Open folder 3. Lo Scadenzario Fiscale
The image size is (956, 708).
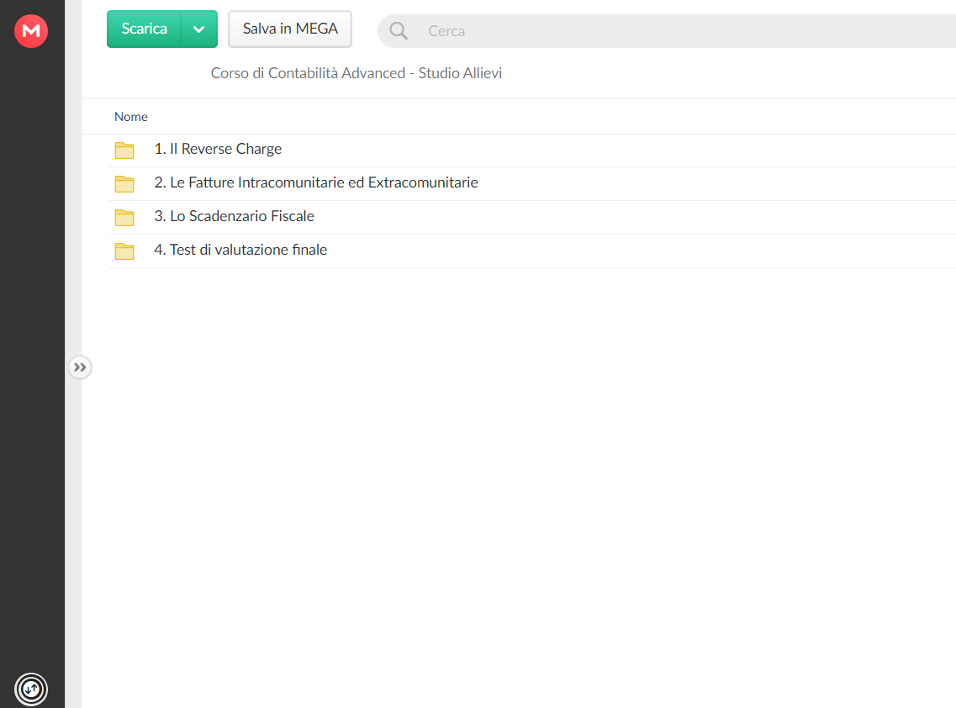click(234, 216)
